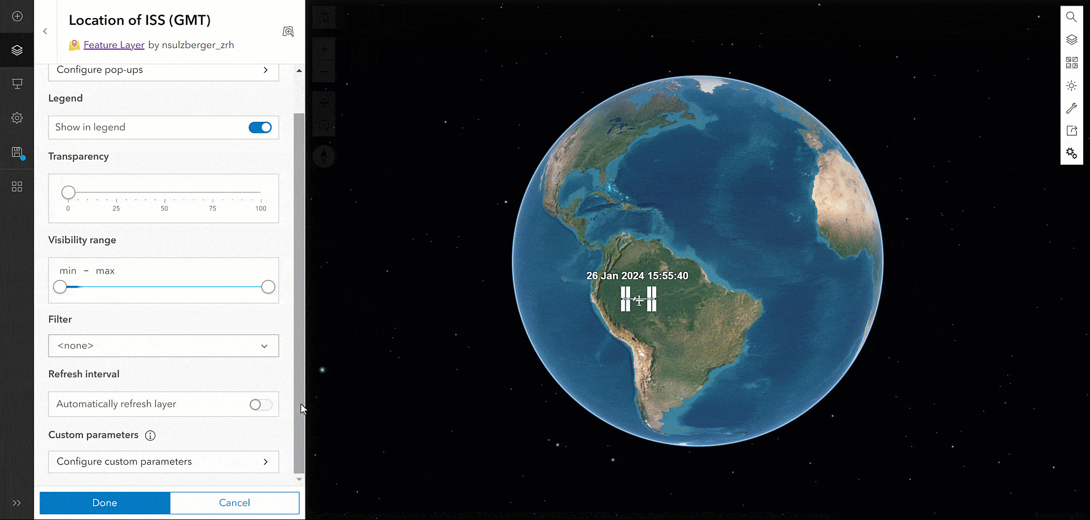Enable Automatically refresh layer
The width and height of the screenshot is (1090, 520).
(x=260, y=404)
